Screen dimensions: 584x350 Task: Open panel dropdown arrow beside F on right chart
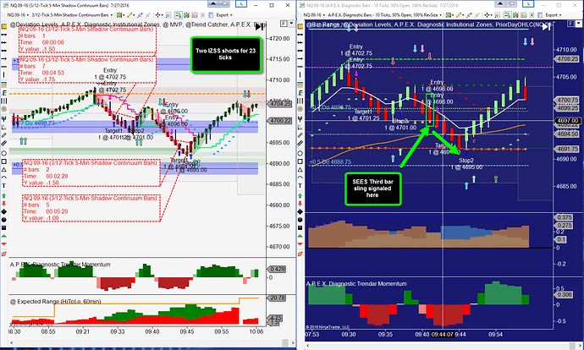(578, 24)
